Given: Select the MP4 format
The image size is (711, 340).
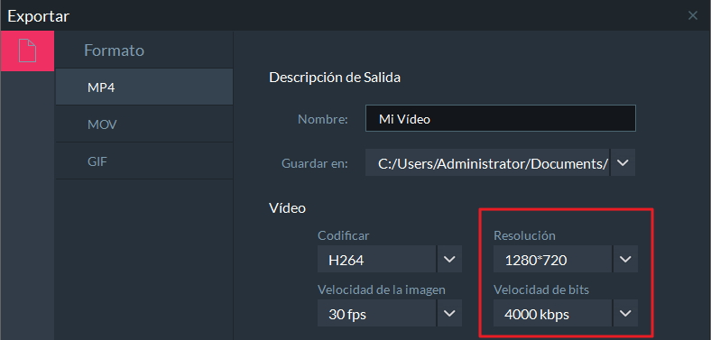Looking at the screenshot, I should [x=144, y=87].
